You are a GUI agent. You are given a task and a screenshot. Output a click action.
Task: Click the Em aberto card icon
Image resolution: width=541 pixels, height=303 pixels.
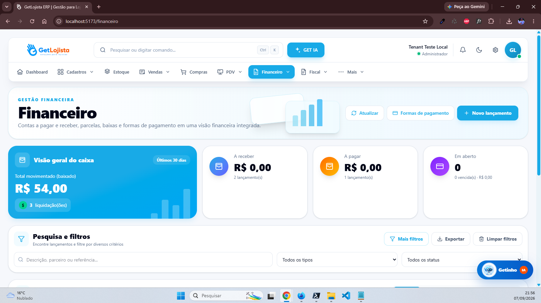[440, 166]
